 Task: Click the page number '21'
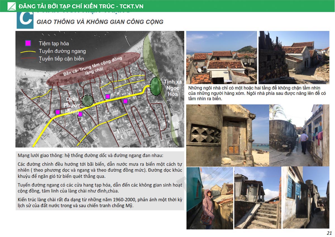point(329,233)
